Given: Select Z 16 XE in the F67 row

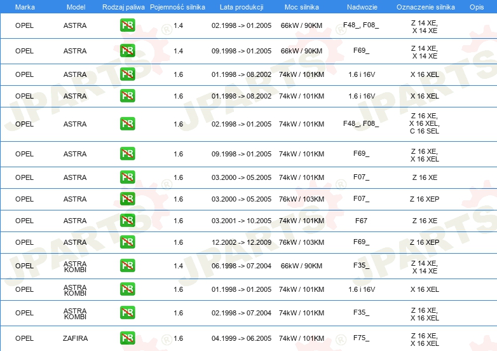Looking at the screenshot, I should coord(425,221).
